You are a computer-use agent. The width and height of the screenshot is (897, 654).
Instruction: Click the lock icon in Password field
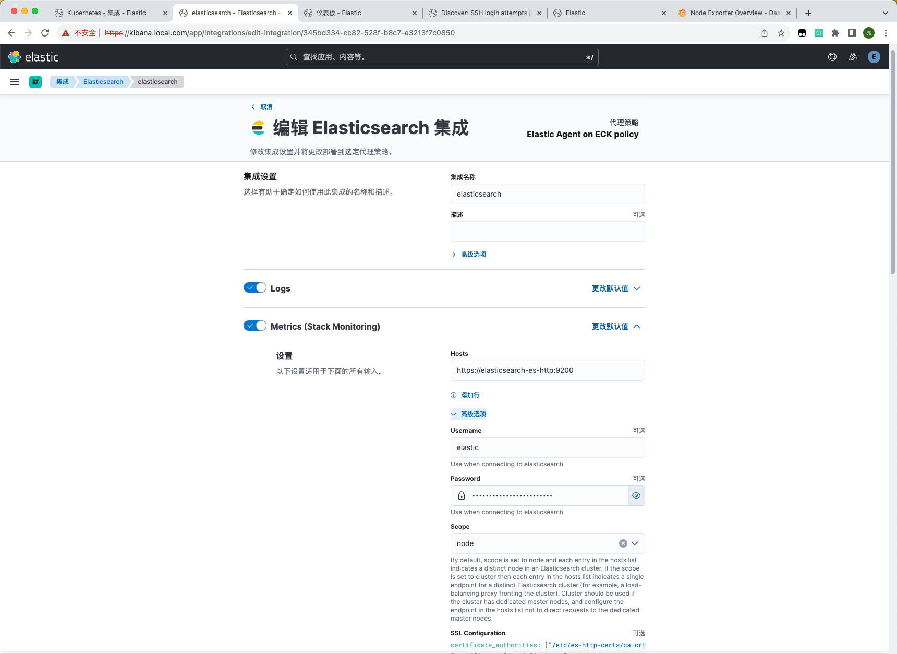click(x=462, y=495)
